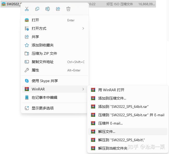Click the Copy icon in context menu
Screen dimensions: 169x154
coord(37,9)
